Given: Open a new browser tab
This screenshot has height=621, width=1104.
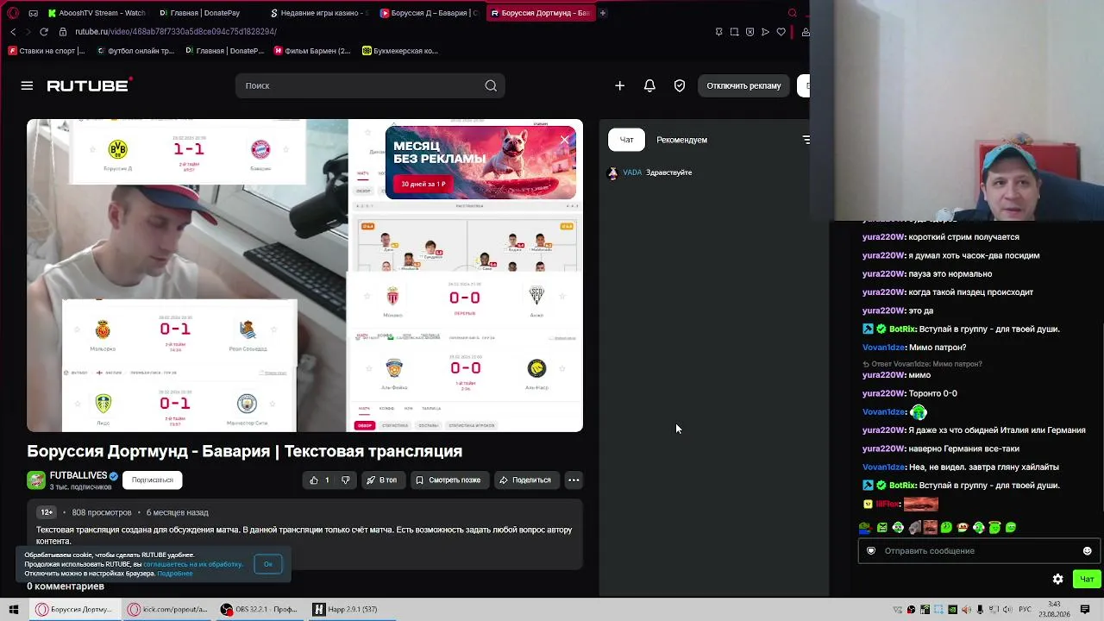Looking at the screenshot, I should (x=602, y=13).
